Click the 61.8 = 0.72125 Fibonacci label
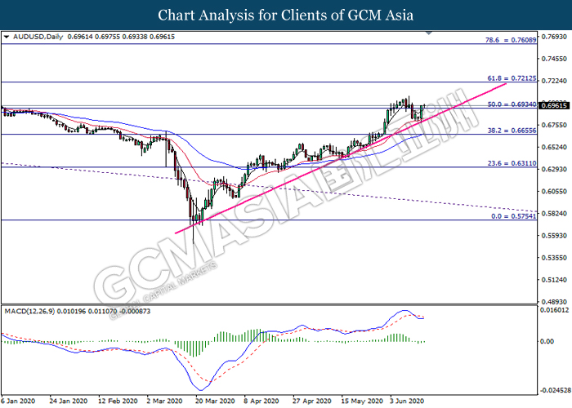The width and height of the screenshot is (572, 408). click(x=512, y=78)
